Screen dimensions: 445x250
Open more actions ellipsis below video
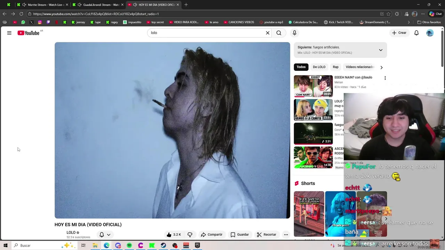(x=286, y=234)
